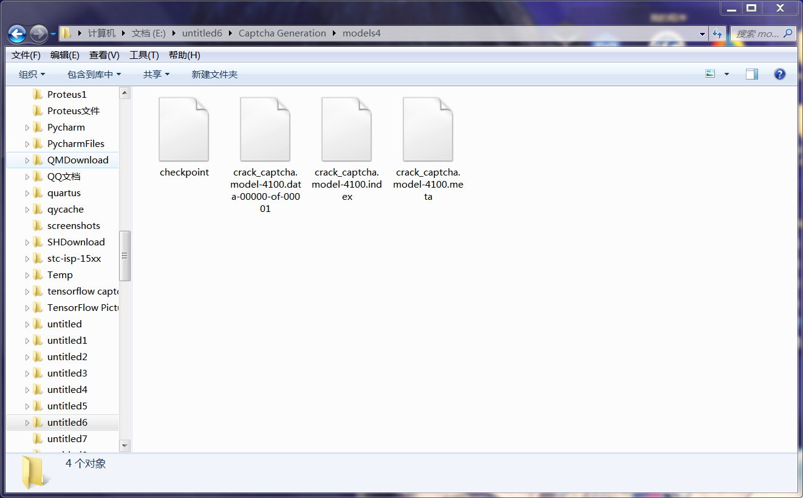Select the crack_captcha.model-4100.index file icon

(x=347, y=129)
